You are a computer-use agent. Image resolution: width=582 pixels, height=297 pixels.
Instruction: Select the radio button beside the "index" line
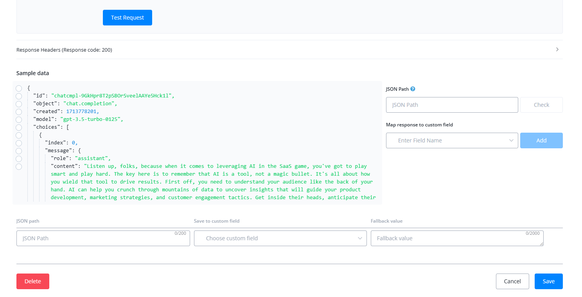coord(19,143)
